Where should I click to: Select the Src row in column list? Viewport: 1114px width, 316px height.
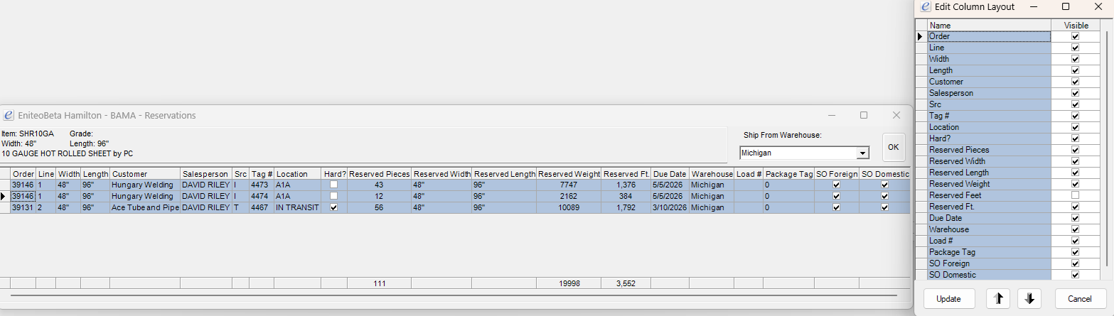click(989, 104)
